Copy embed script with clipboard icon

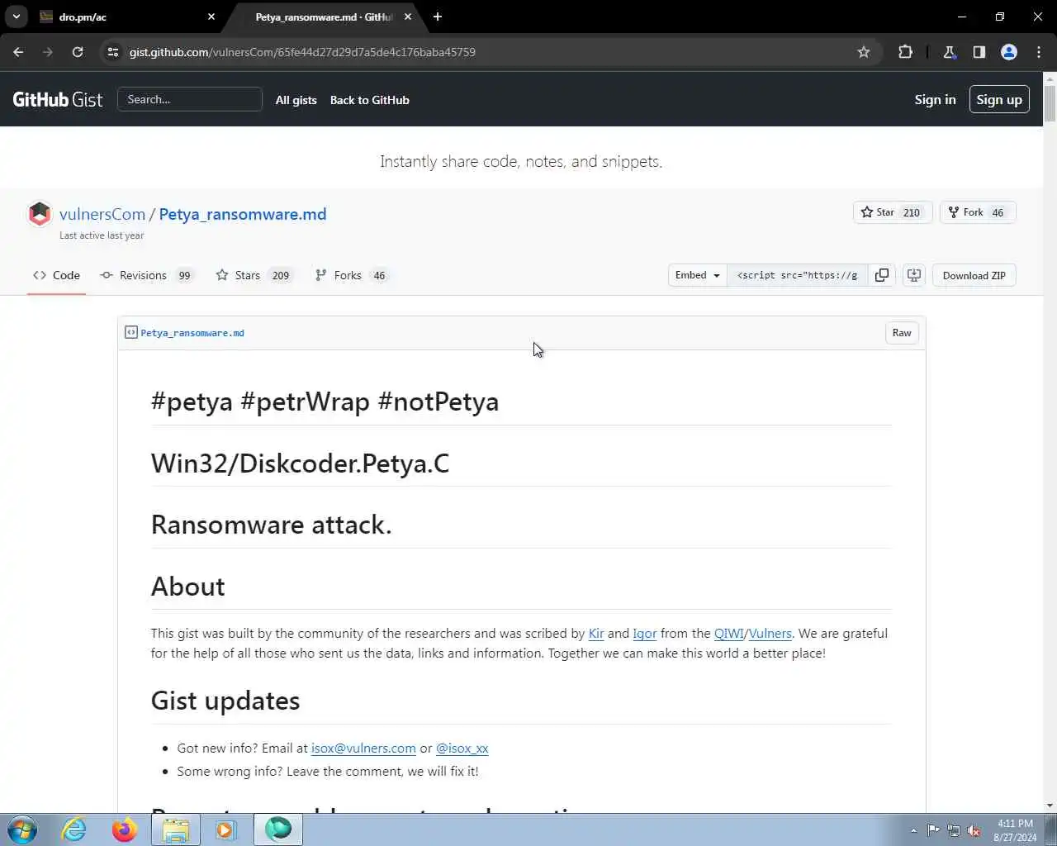(x=882, y=275)
